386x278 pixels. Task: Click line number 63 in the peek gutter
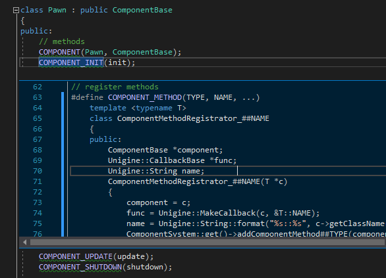click(38, 97)
